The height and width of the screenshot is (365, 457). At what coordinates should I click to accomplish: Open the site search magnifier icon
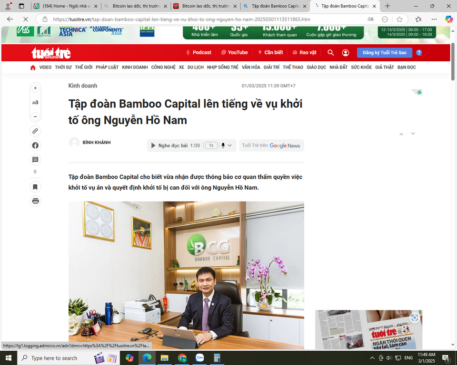point(330,53)
